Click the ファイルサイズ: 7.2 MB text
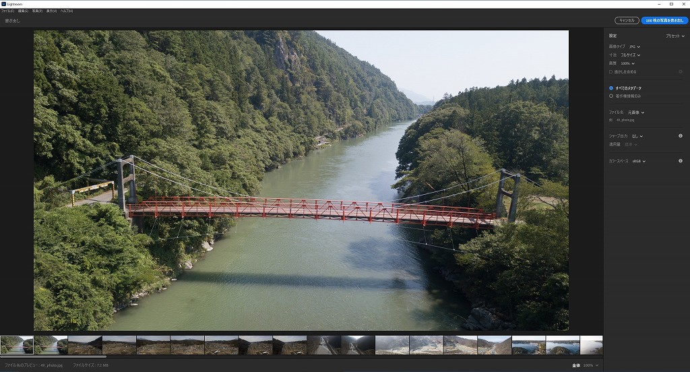Screen dimensions: 690x372 (x=90, y=365)
